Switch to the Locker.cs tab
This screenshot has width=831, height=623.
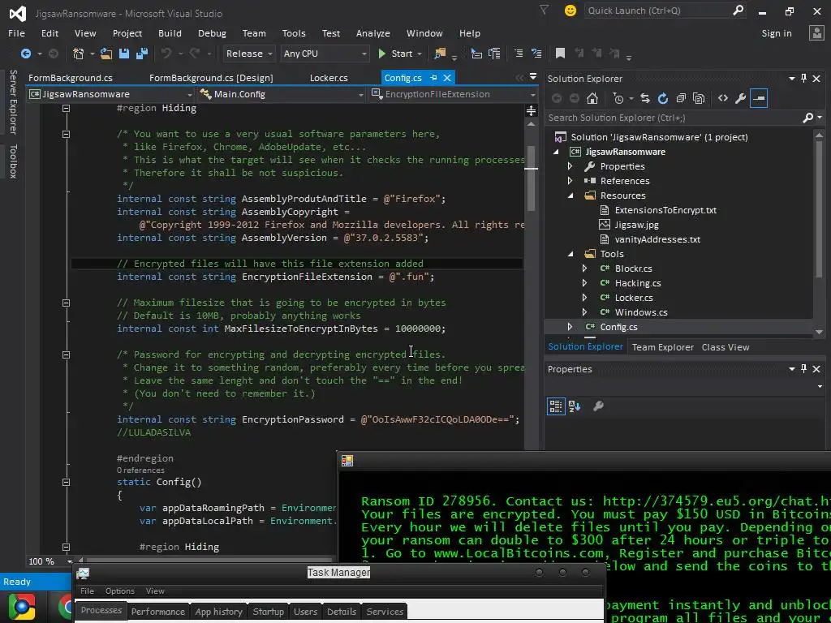click(x=329, y=78)
